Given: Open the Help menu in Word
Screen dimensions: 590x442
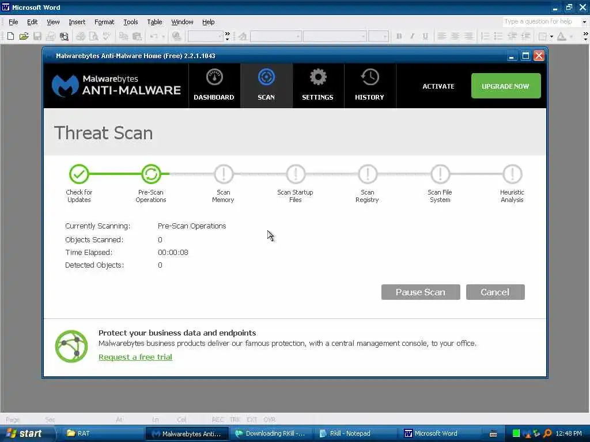Looking at the screenshot, I should tap(209, 22).
